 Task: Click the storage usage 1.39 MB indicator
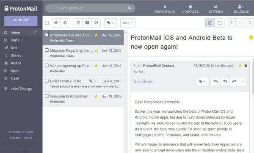pyautogui.click(x=21, y=138)
